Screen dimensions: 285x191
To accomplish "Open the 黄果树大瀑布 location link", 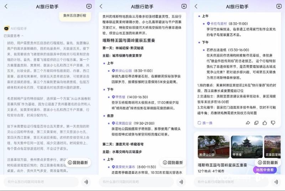I will 123,167.
